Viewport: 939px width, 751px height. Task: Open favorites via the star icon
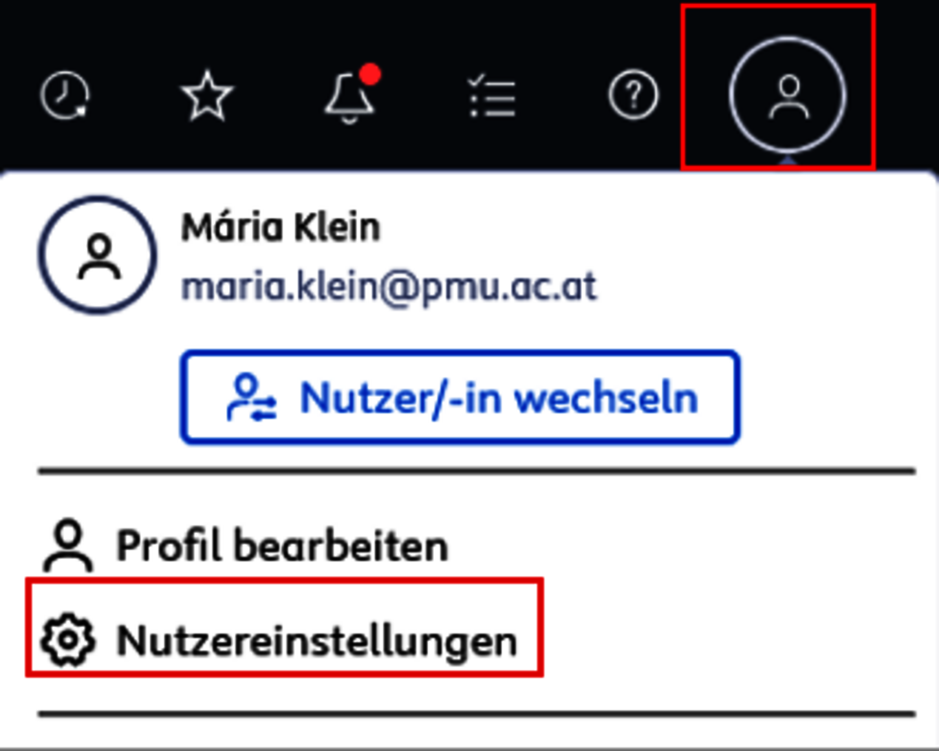pos(207,96)
